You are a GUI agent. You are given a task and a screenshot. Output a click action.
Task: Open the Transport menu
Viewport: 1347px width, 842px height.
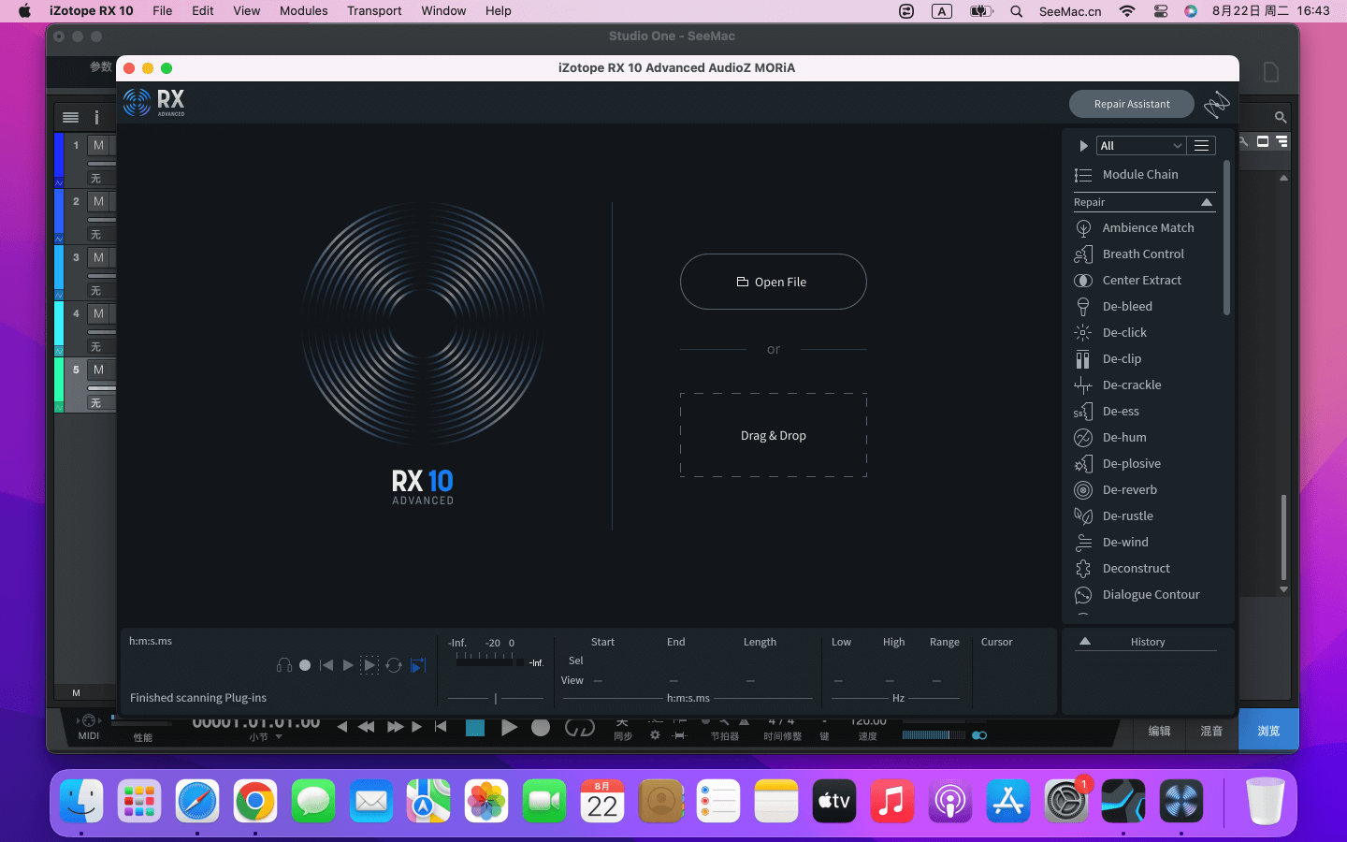(x=374, y=11)
